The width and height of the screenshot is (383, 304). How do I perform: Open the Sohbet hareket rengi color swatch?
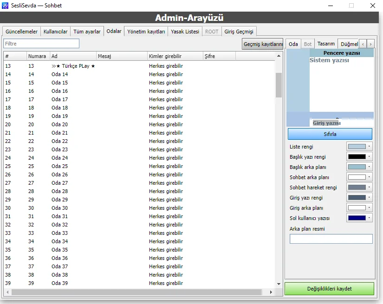click(x=357, y=188)
